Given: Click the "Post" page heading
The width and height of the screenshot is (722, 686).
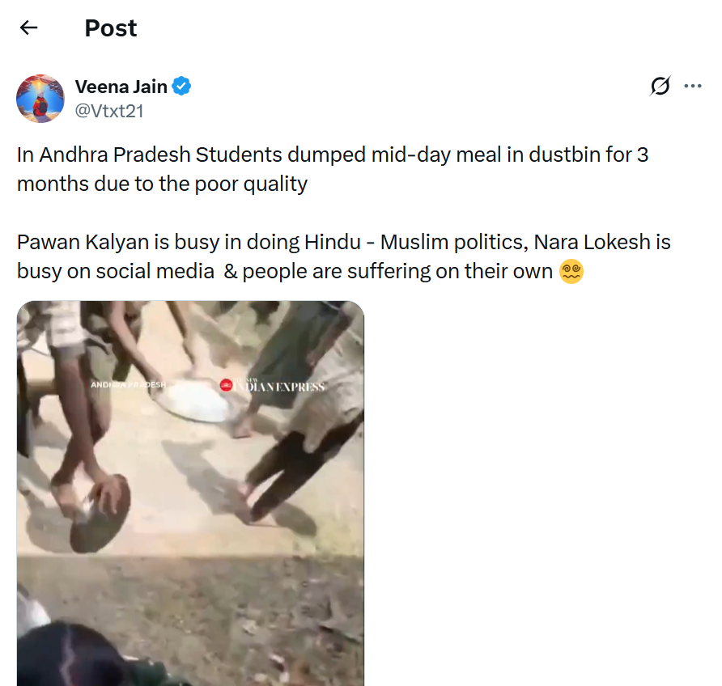Looking at the screenshot, I should (111, 28).
